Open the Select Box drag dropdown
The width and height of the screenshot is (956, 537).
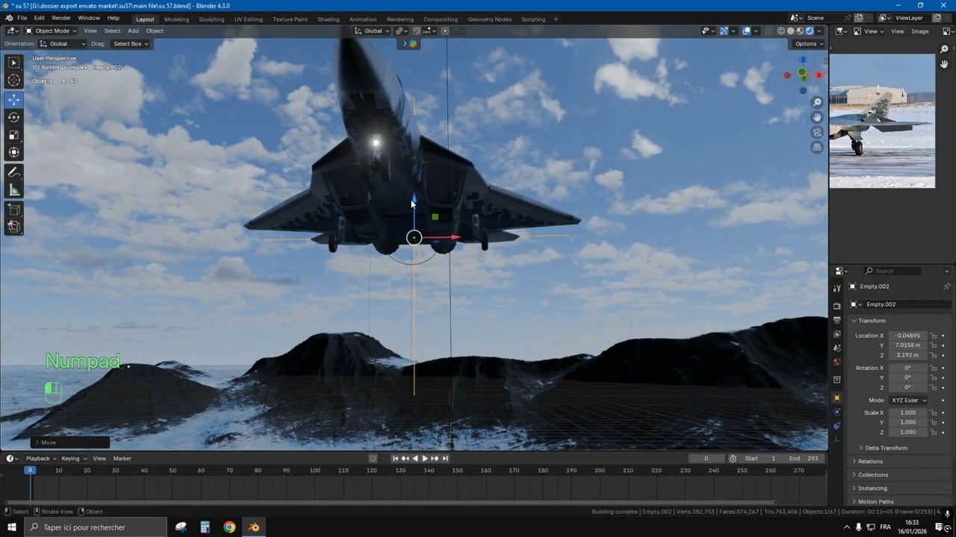point(131,43)
